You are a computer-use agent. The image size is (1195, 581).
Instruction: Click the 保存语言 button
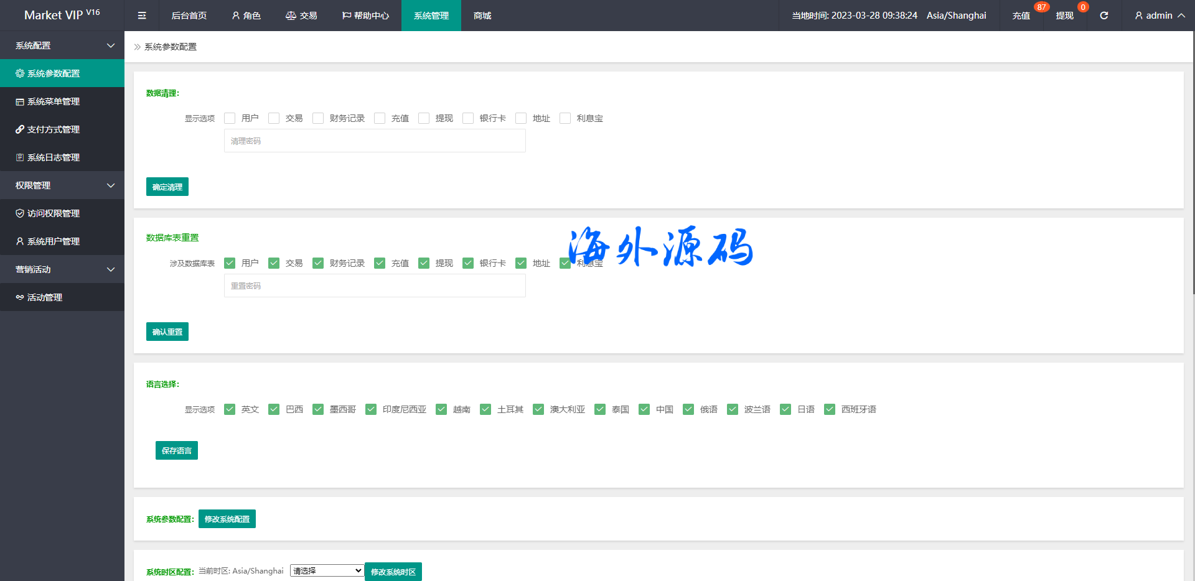click(x=177, y=450)
